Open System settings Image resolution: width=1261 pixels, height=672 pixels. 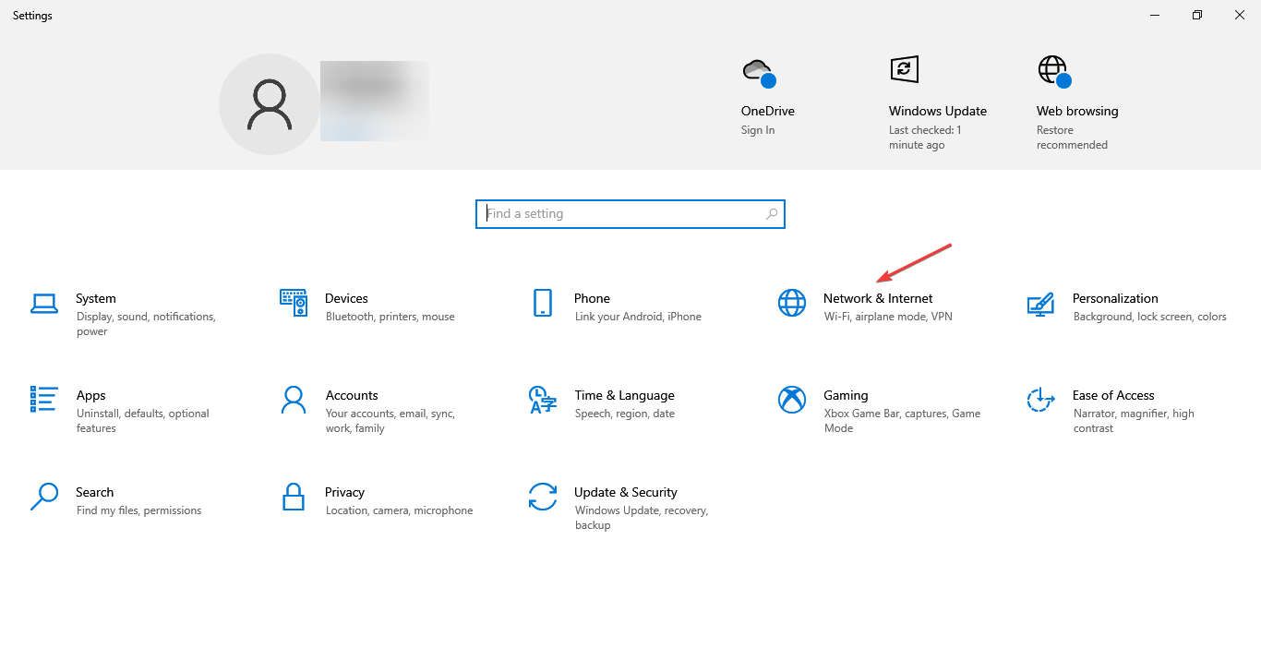coord(96,298)
